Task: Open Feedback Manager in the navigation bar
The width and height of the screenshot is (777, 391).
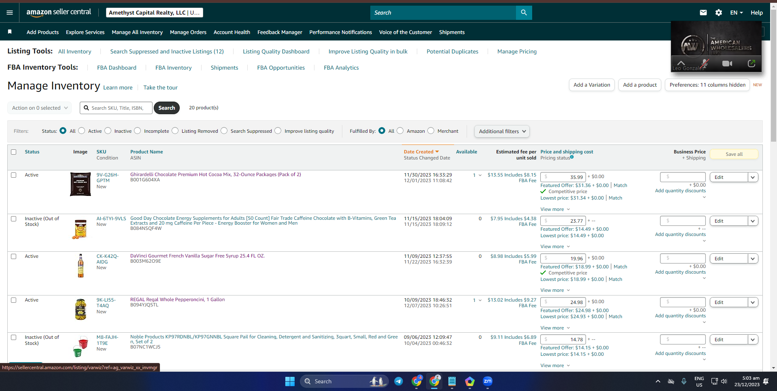Action: click(x=280, y=32)
